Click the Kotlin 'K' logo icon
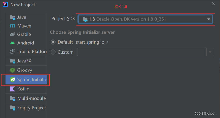Image resolution: width=220 pixels, height=118 pixels. click(12, 89)
